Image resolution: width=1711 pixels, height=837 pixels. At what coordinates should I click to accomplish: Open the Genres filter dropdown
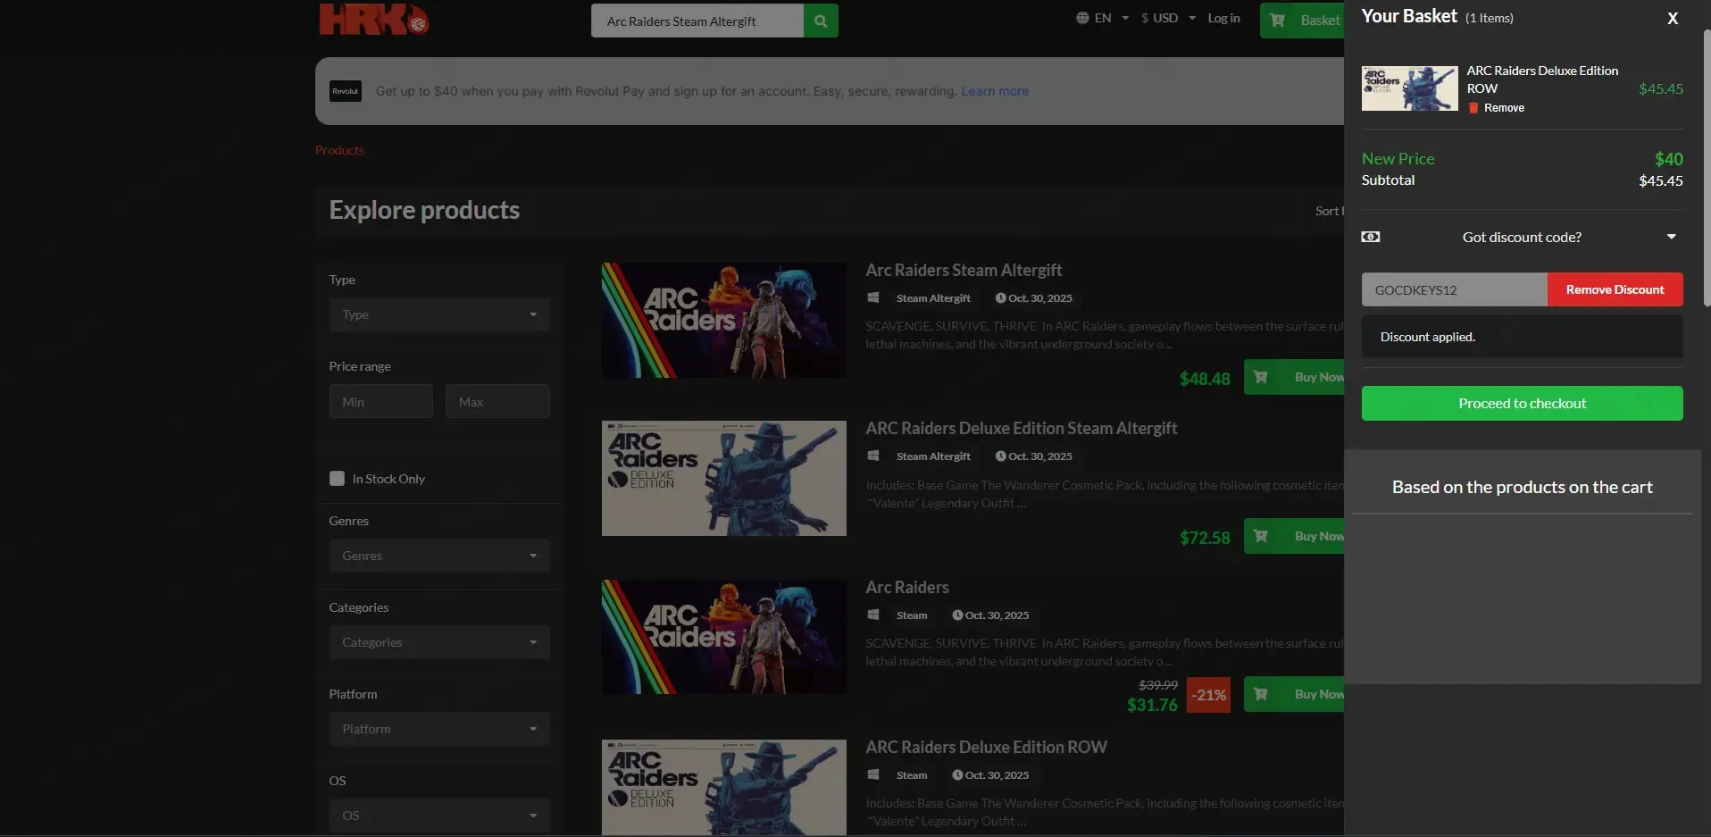439,556
